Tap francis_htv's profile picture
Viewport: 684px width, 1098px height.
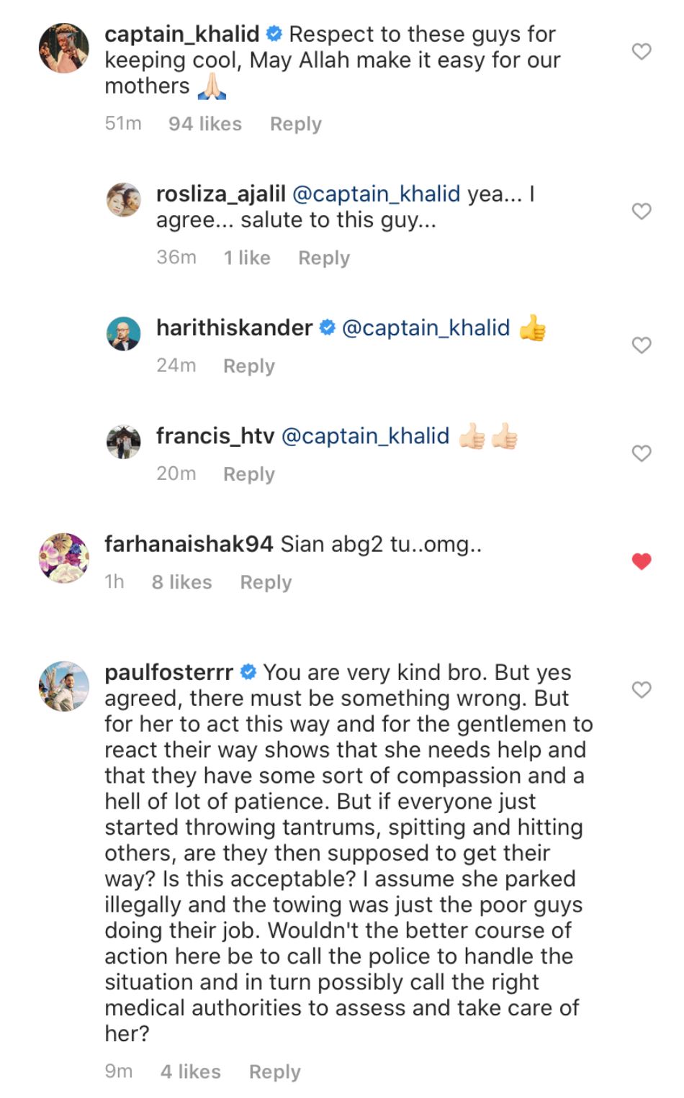[122, 441]
